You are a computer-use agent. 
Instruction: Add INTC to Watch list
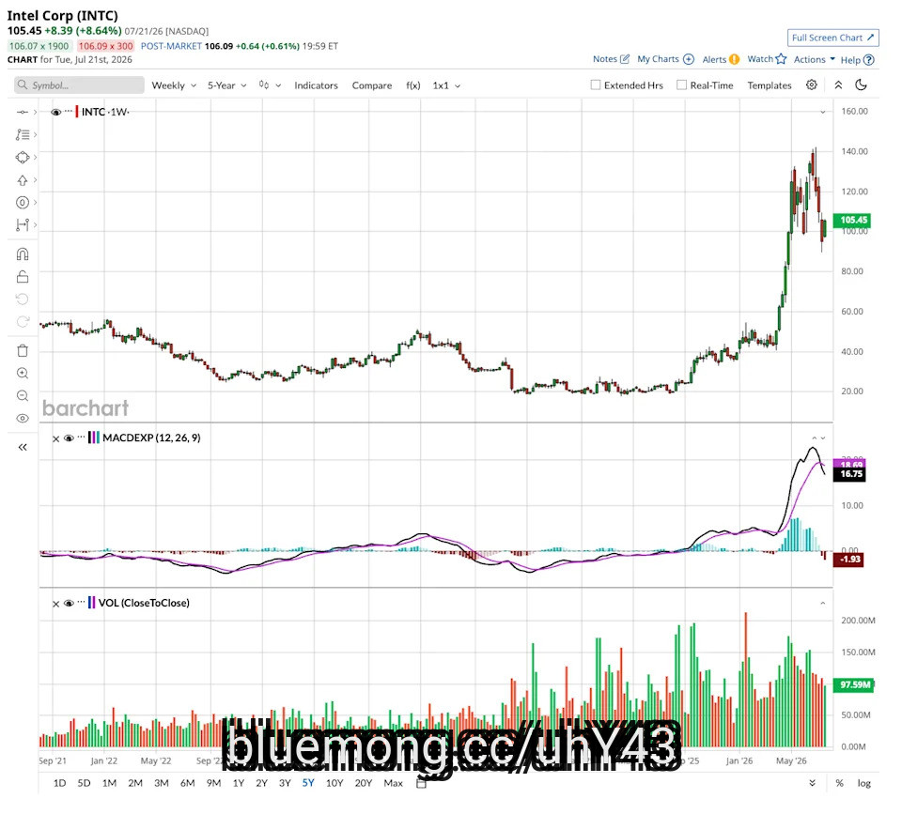[767, 58]
